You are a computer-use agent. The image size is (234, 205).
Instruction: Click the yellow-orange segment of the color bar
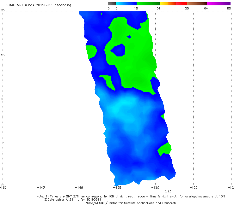[x=168, y=4]
